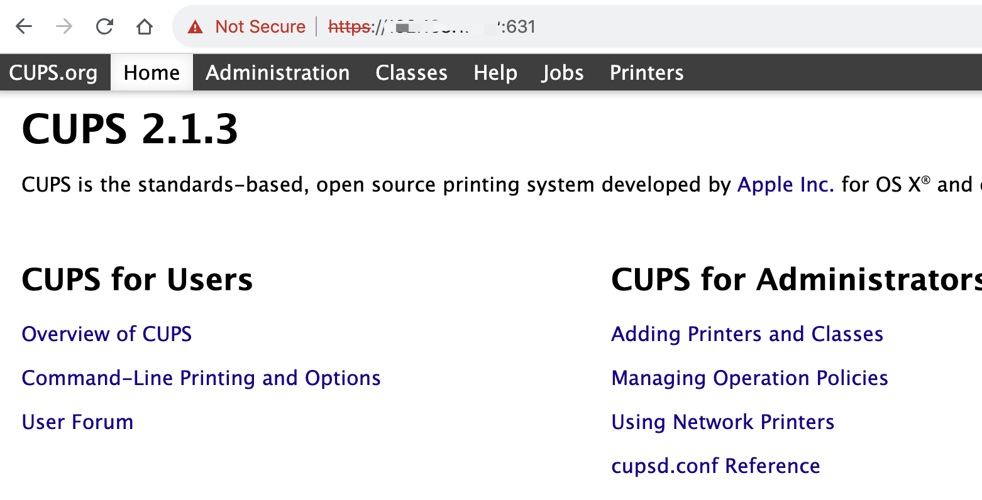Open the browser home page icon

(145, 26)
